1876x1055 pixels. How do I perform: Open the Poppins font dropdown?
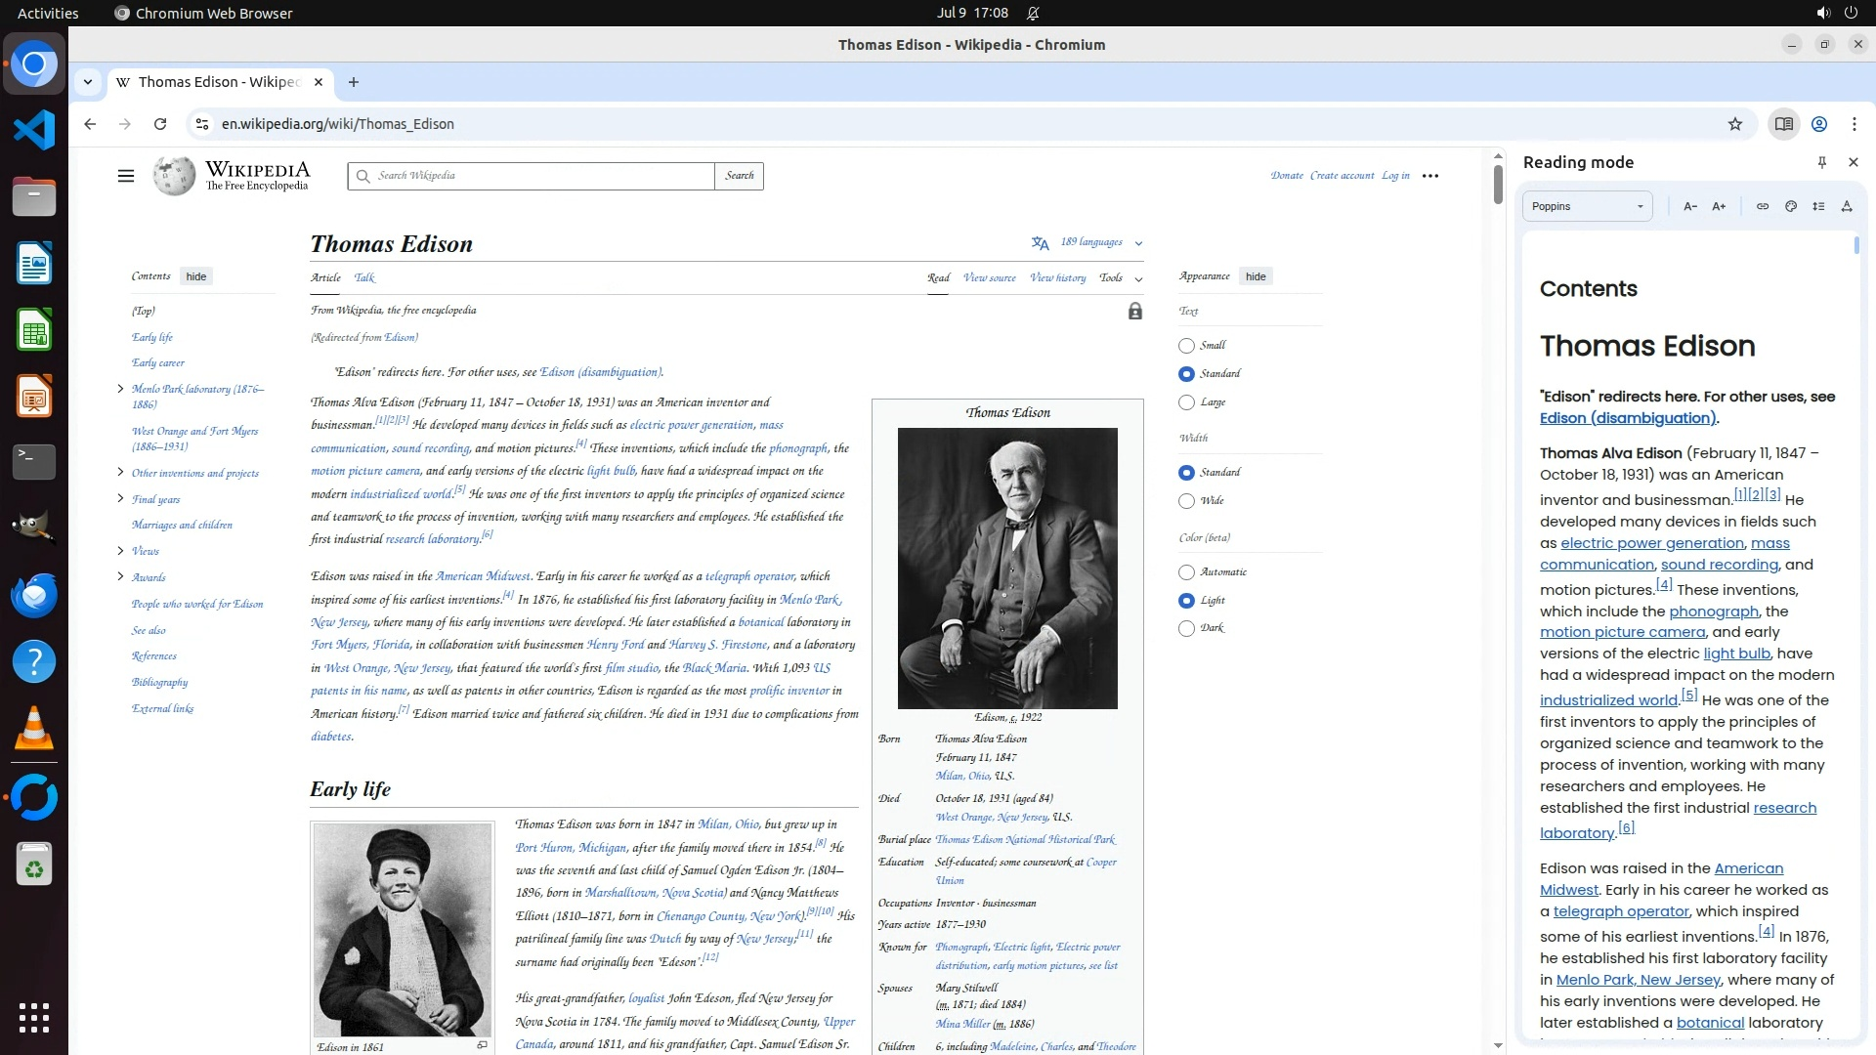(x=1587, y=206)
